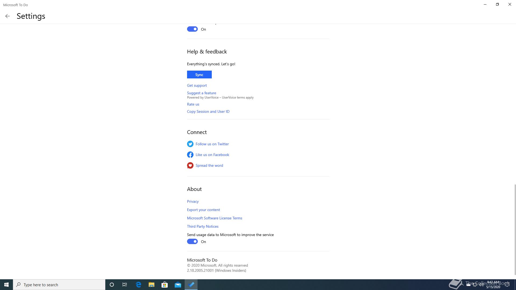
Task: Click Suggest a feature link
Action: coord(201,93)
